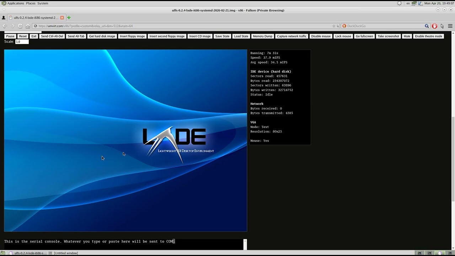The height and width of the screenshot is (256, 455).
Task: Switch emulator to fullscreen
Action: click(x=364, y=36)
